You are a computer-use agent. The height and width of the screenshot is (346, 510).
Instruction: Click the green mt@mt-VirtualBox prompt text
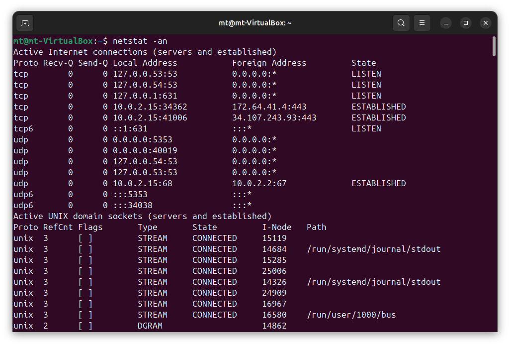[53, 41]
